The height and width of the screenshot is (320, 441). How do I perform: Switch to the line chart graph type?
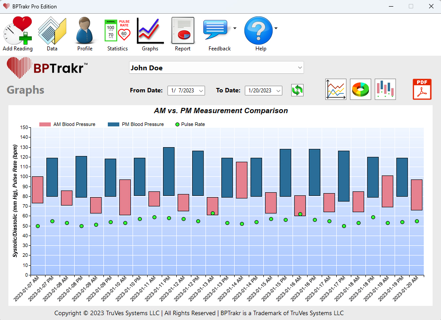pyautogui.click(x=335, y=89)
